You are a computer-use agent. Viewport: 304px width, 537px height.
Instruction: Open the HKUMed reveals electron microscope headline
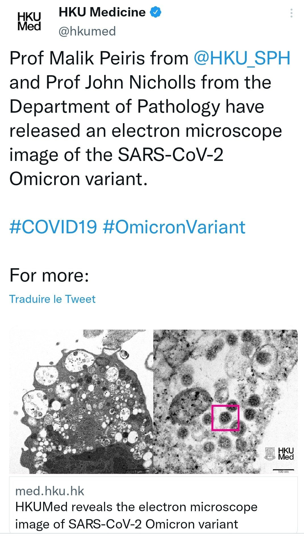(136, 515)
